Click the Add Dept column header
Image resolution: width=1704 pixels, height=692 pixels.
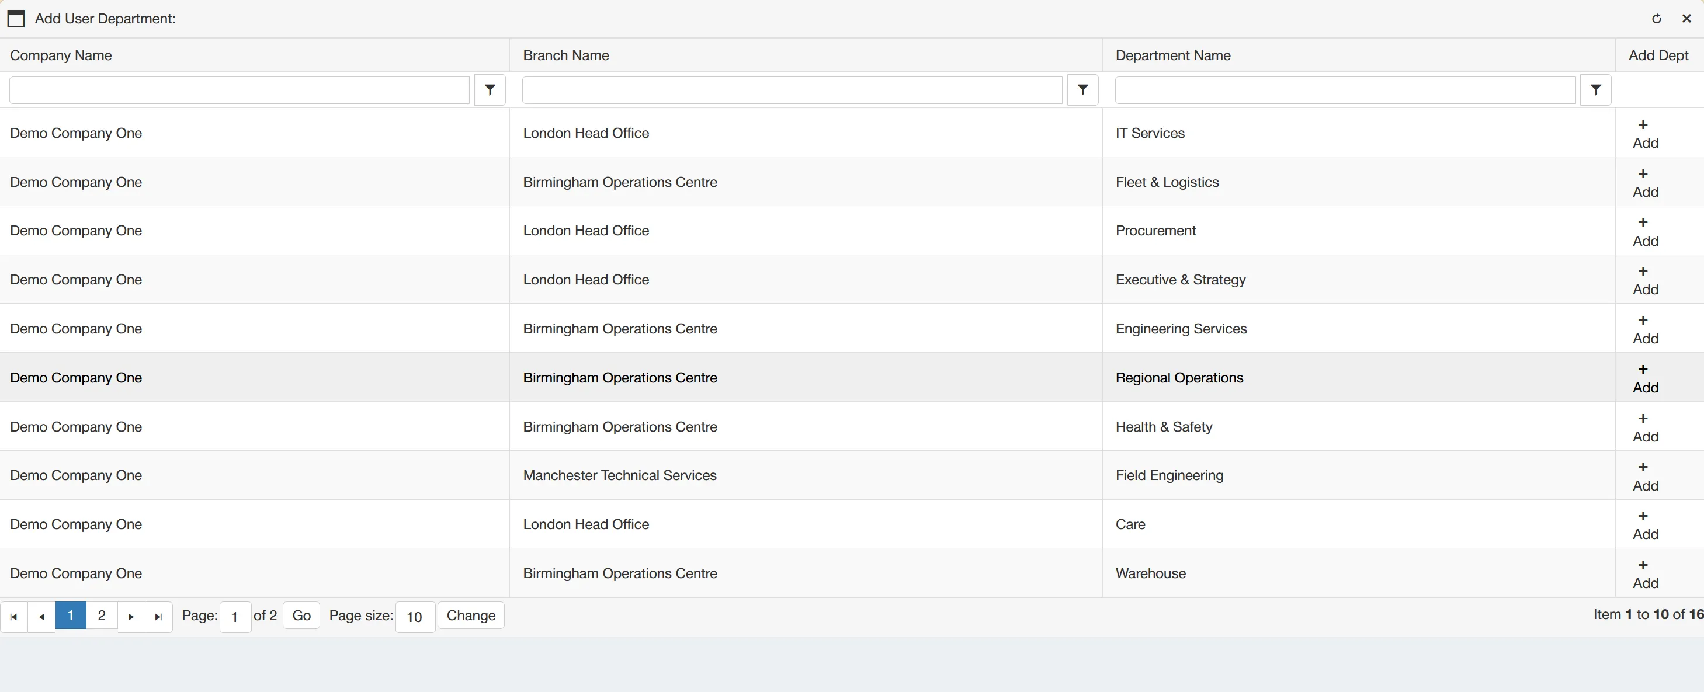click(1658, 55)
